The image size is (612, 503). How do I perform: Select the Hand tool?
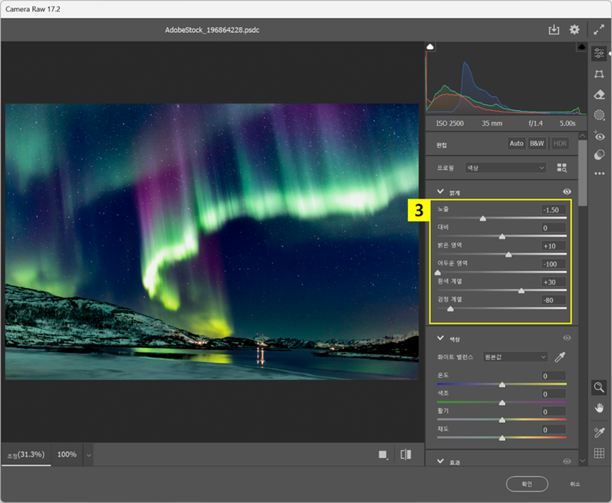[x=599, y=407]
